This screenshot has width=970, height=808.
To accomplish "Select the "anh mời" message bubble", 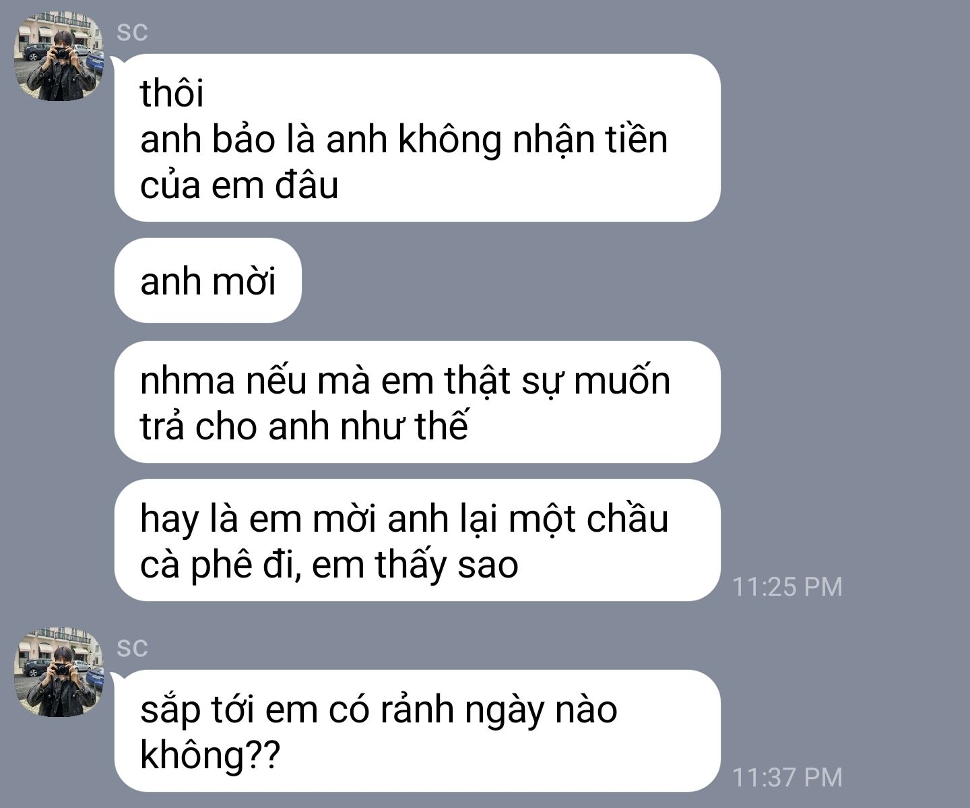I will coord(208,280).
